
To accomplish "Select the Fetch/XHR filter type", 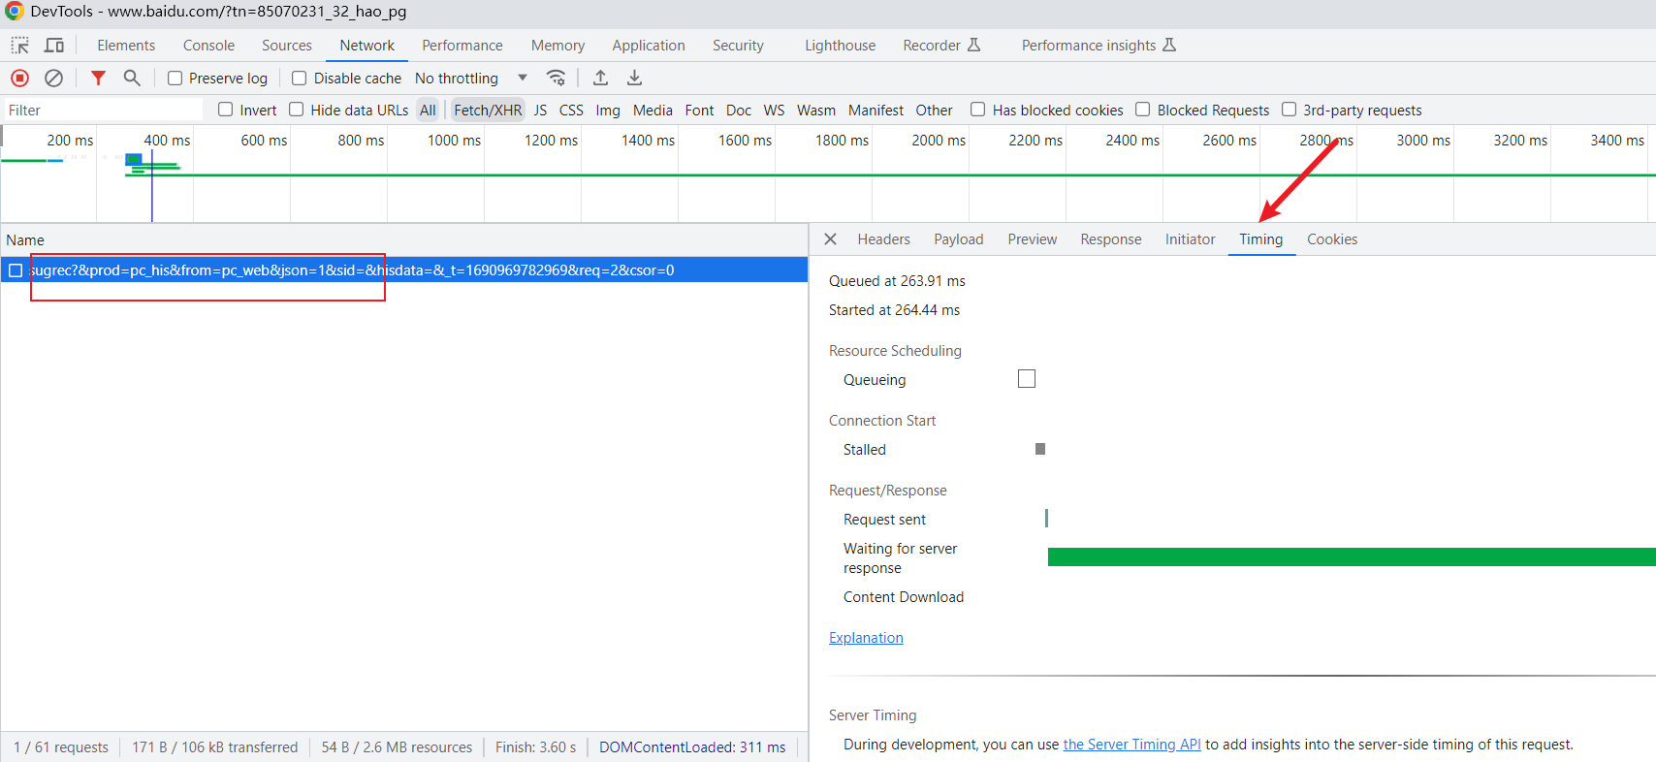I will pos(487,111).
